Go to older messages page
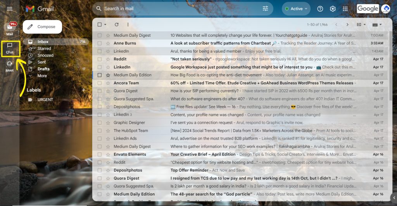The width and height of the screenshot is (397, 206). 347,24
